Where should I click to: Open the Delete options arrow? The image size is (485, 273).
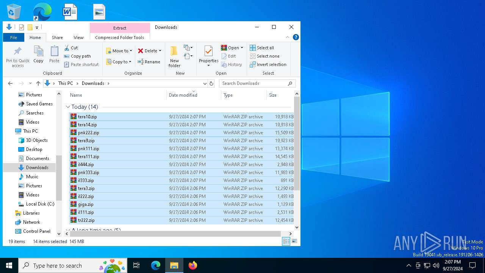click(160, 51)
